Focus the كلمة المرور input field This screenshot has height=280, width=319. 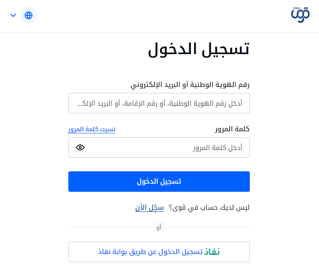coord(167,147)
